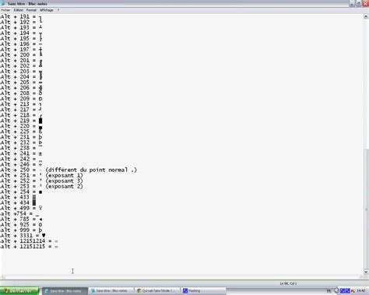This screenshot has width=369, height=295.
Task: Click the line 'Alt + 220 ='
Action: click(x=21, y=126)
